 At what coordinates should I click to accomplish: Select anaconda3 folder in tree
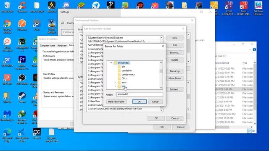124,62
